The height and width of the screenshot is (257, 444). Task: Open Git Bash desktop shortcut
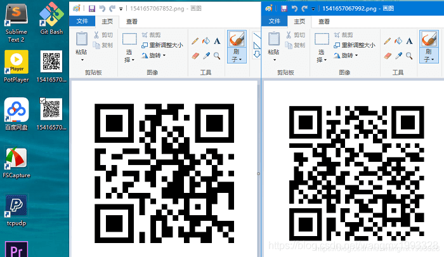click(51, 18)
